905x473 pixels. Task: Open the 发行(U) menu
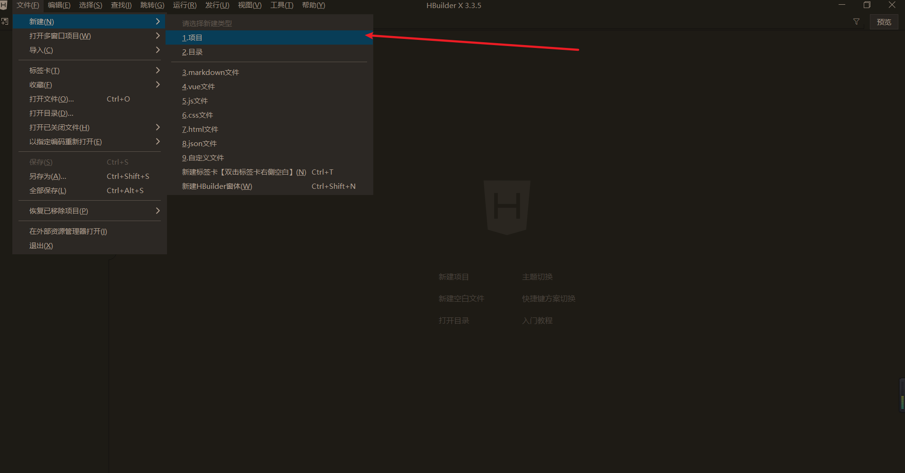tap(217, 5)
